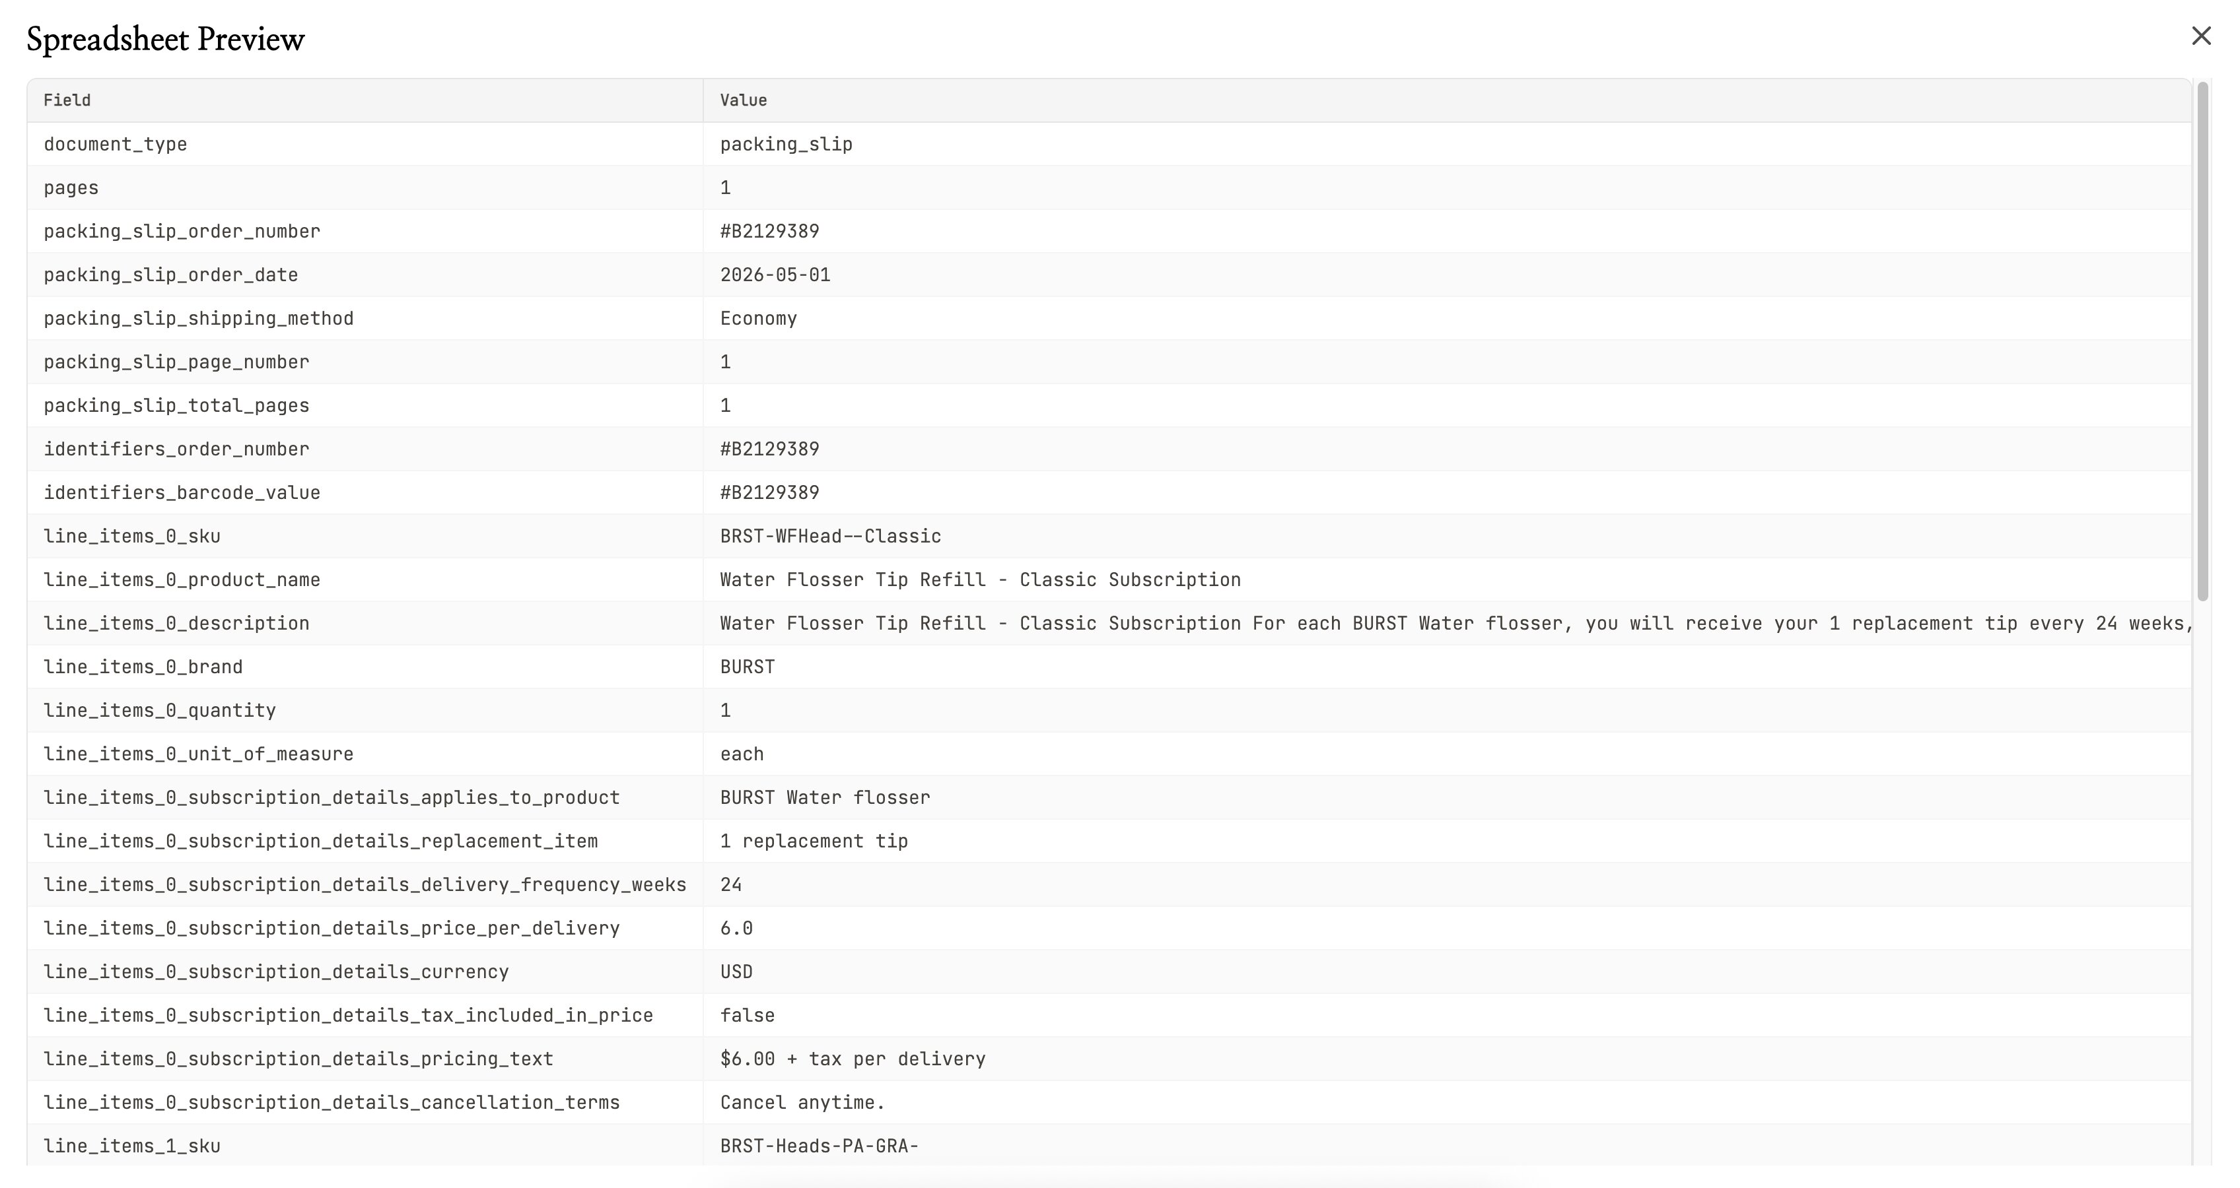The image size is (2240, 1188).
Task: Select the value 1 in the pages row
Action: (725, 187)
